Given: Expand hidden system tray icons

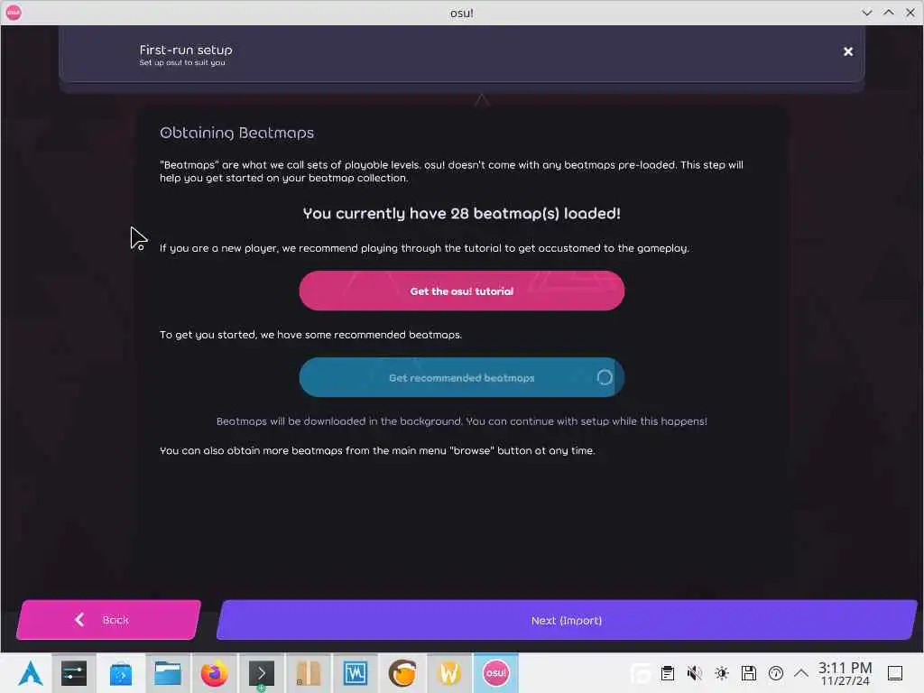Looking at the screenshot, I should tap(801, 673).
